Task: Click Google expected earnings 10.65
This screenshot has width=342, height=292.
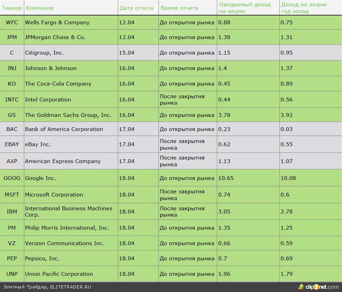Action: pyautogui.click(x=226, y=178)
